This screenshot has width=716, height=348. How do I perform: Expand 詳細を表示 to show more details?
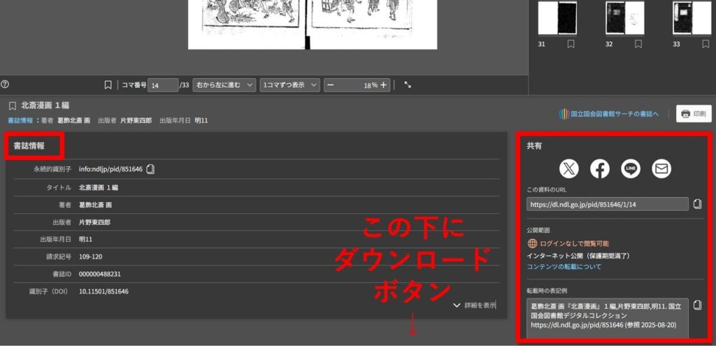pyautogui.click(x=474, y=305)
